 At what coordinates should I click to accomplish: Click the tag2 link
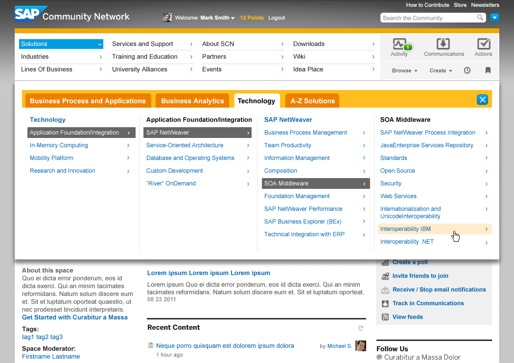tap(42, 337)
